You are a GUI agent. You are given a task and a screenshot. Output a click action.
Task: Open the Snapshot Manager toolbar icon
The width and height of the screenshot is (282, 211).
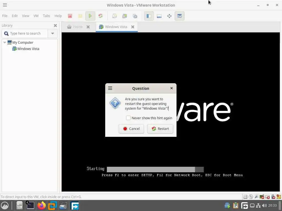coord(135,16)
